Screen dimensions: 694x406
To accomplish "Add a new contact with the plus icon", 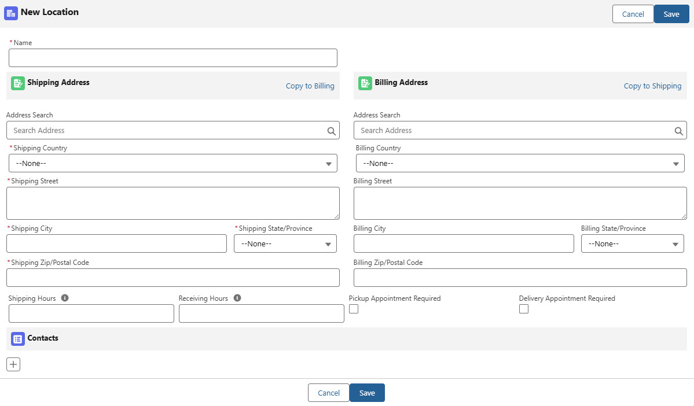I will point(13,364).
